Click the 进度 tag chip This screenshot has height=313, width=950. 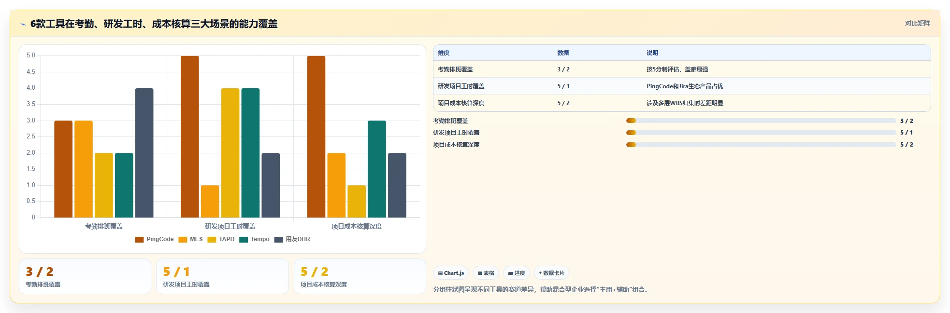(x=517, y=273)
